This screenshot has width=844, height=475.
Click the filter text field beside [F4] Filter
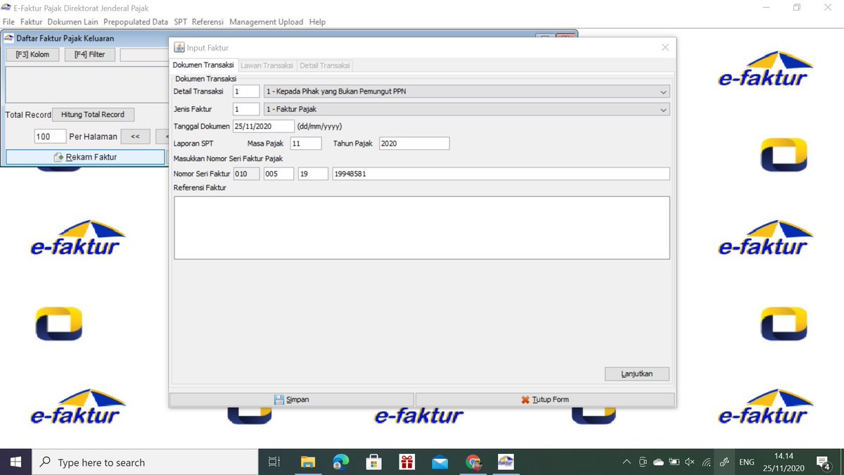145,54
